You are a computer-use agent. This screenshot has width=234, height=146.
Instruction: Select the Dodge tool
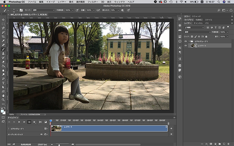(3, 74)
